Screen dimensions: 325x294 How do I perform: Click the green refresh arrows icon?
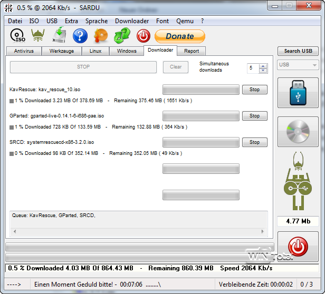[122, 36]
